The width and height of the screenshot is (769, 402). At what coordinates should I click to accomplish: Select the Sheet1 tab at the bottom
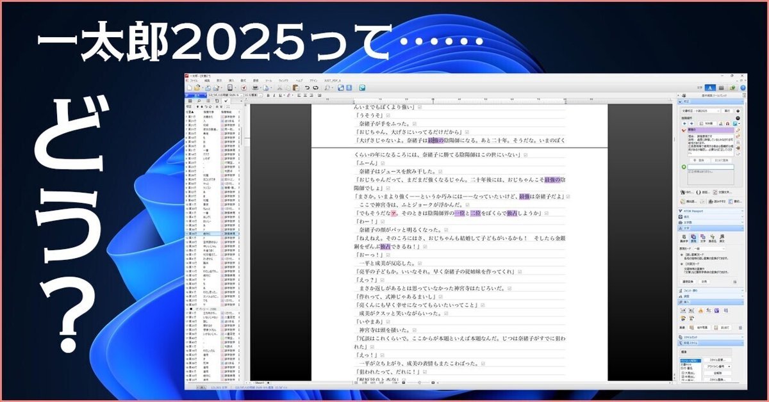pyautogui.click(x=260, y=382)
